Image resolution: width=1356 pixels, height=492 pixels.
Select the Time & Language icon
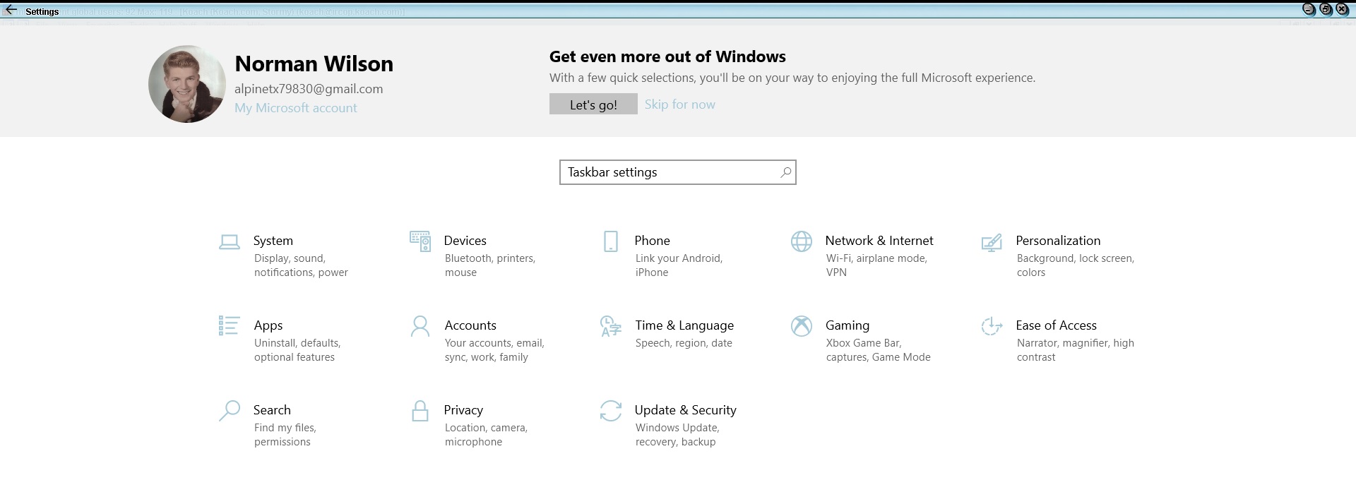coord(611,326)
